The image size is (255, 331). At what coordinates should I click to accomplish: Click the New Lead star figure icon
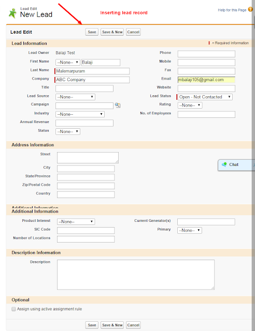(12, 13)
